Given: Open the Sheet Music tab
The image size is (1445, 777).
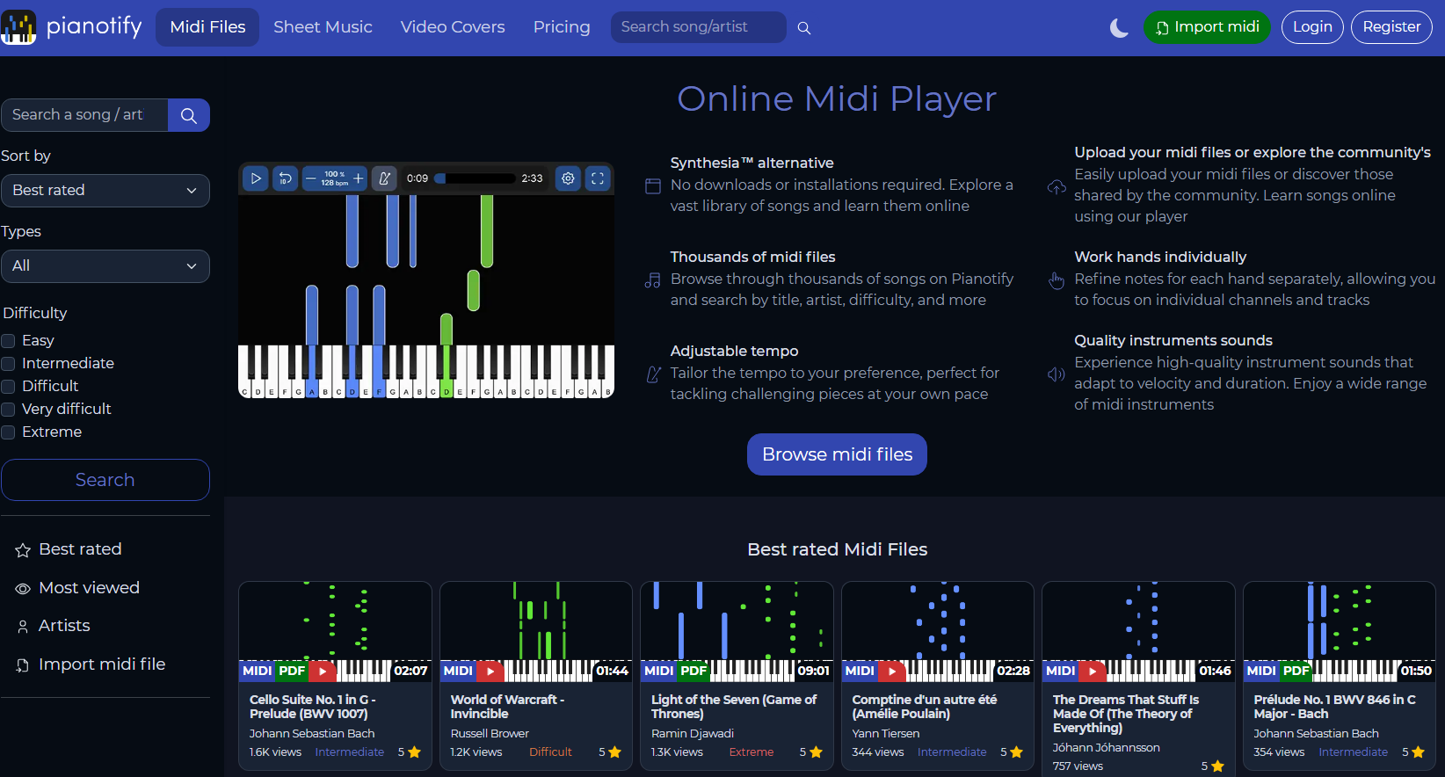Looking at the screenshot, I should [x=323, y=27].
